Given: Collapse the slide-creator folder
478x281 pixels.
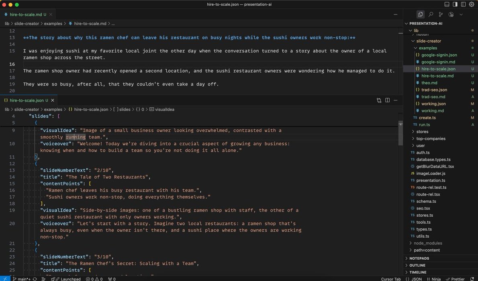Looking at the screenshot, I should (x=428, y=41).
